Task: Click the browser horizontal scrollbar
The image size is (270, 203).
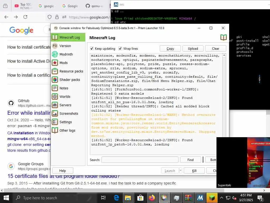Action: pyautogui.click(x=114, y=190)
